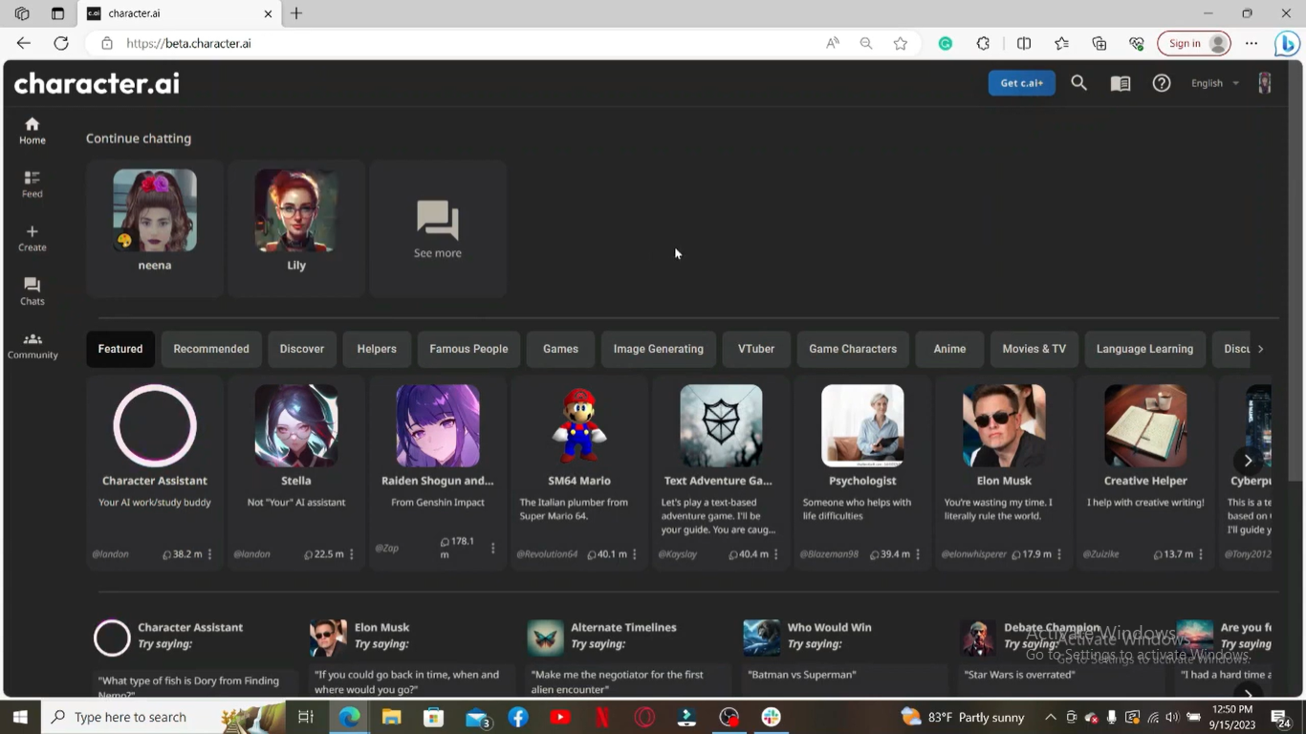Open options menu for Elon Musk card

1058,554
